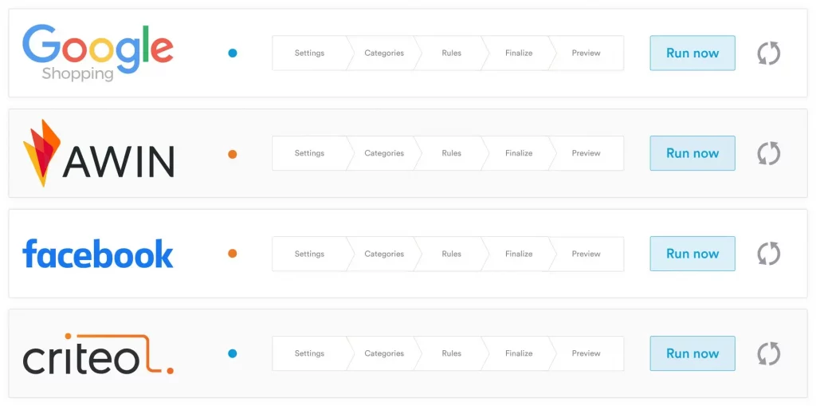Open Rules step for AWIN
The height and width of the screenshot is (406, 816).
[451, 153]
